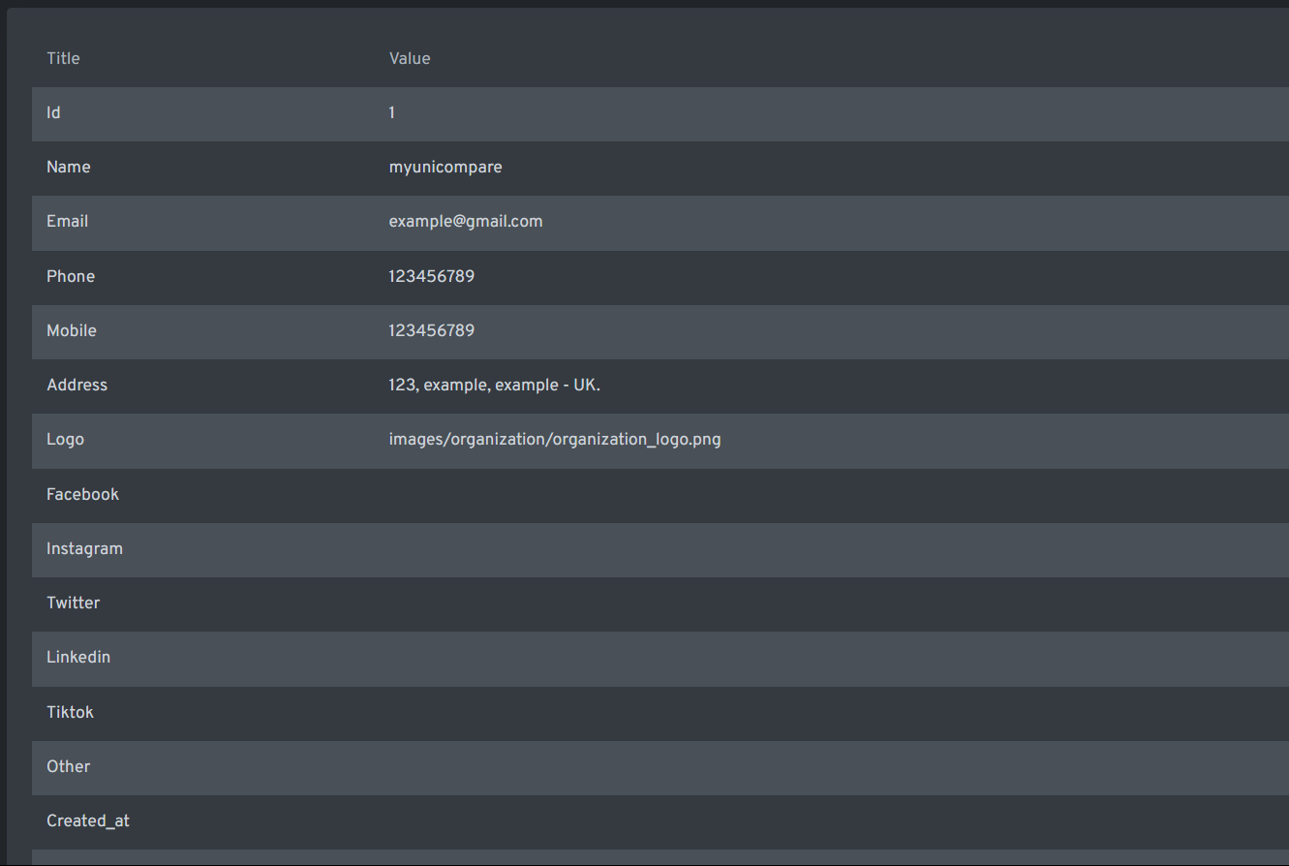This screenshot has height=866, width=1289.
Task: Select the Mobile row label
Action: [72, 331]
